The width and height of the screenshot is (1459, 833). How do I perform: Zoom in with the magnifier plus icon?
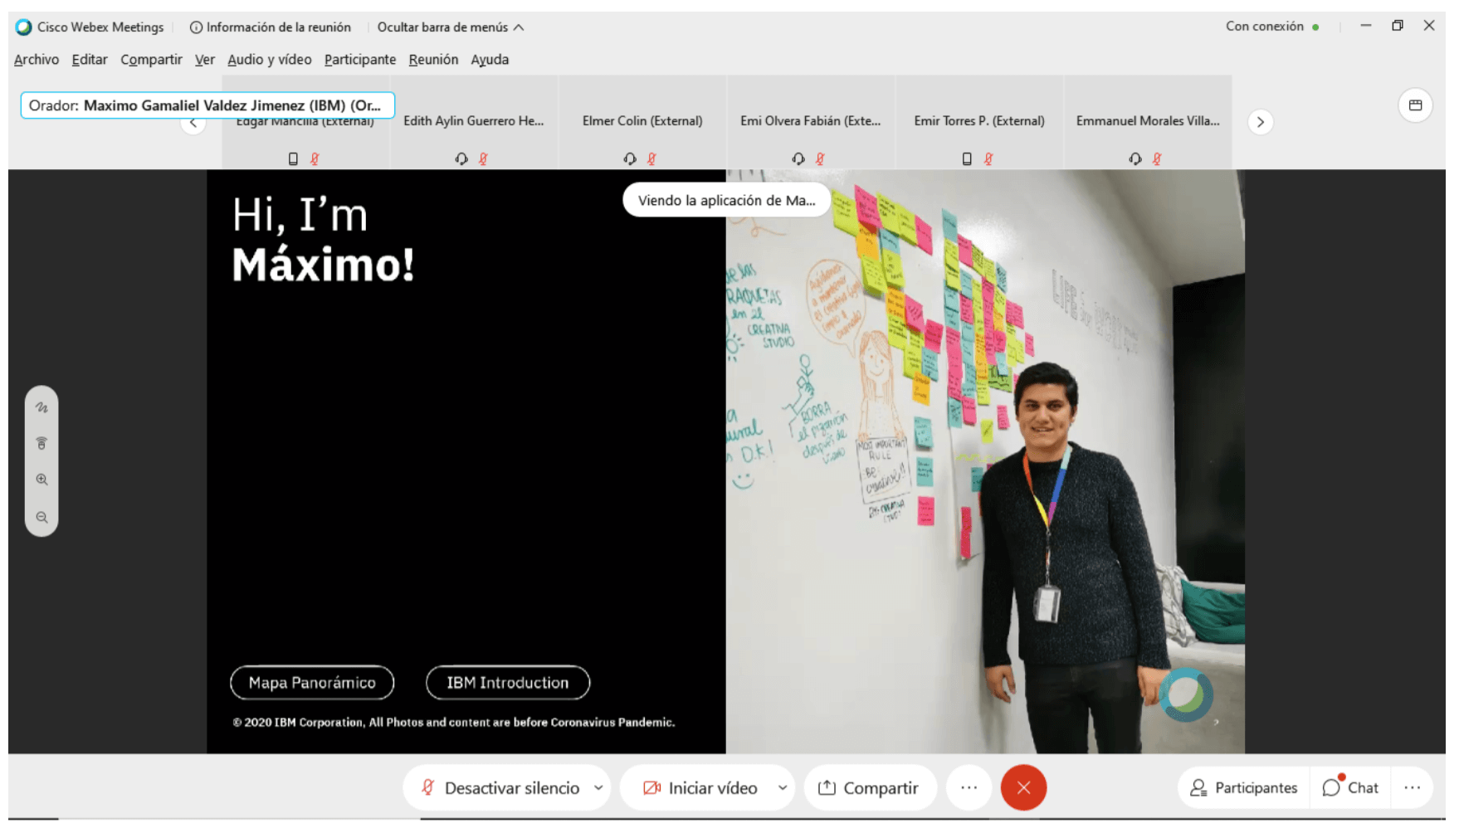pyautogui.click(x=41, y=480)
